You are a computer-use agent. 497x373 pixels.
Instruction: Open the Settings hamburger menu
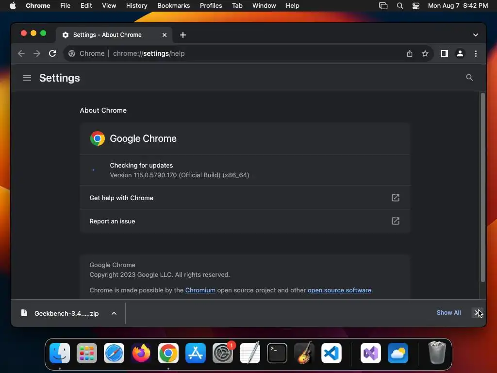(x=27, y=78)
